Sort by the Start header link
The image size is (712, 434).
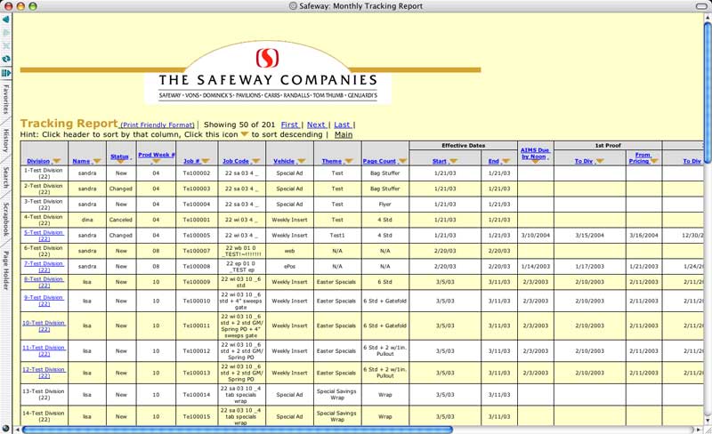[x=440, y=161]
